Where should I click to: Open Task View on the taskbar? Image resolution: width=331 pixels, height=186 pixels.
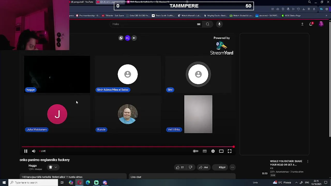(62, 183)
